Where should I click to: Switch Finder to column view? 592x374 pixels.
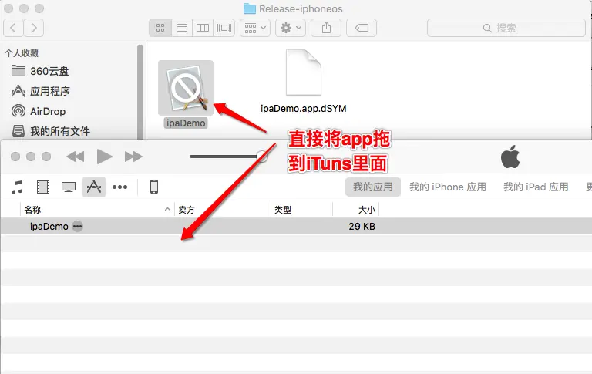point(203,28)
